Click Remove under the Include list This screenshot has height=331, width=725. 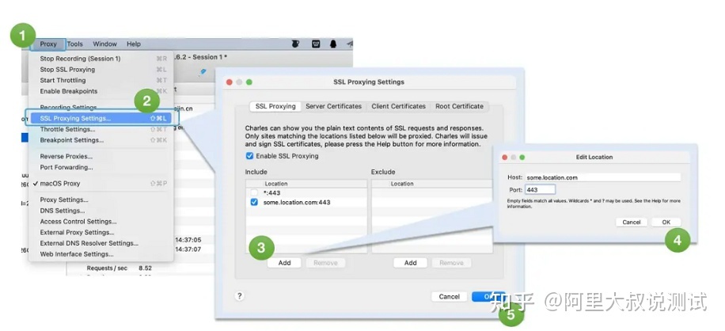(325, 263)
